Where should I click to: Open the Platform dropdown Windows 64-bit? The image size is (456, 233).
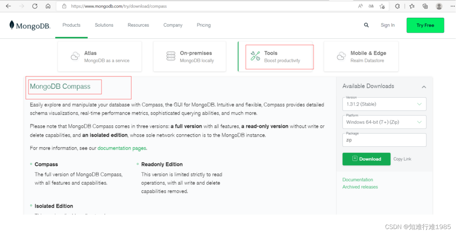pos(384,122)
